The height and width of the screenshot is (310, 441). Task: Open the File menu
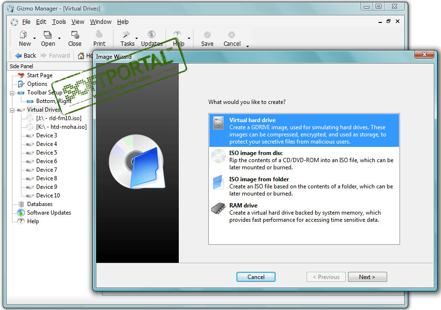26,22
